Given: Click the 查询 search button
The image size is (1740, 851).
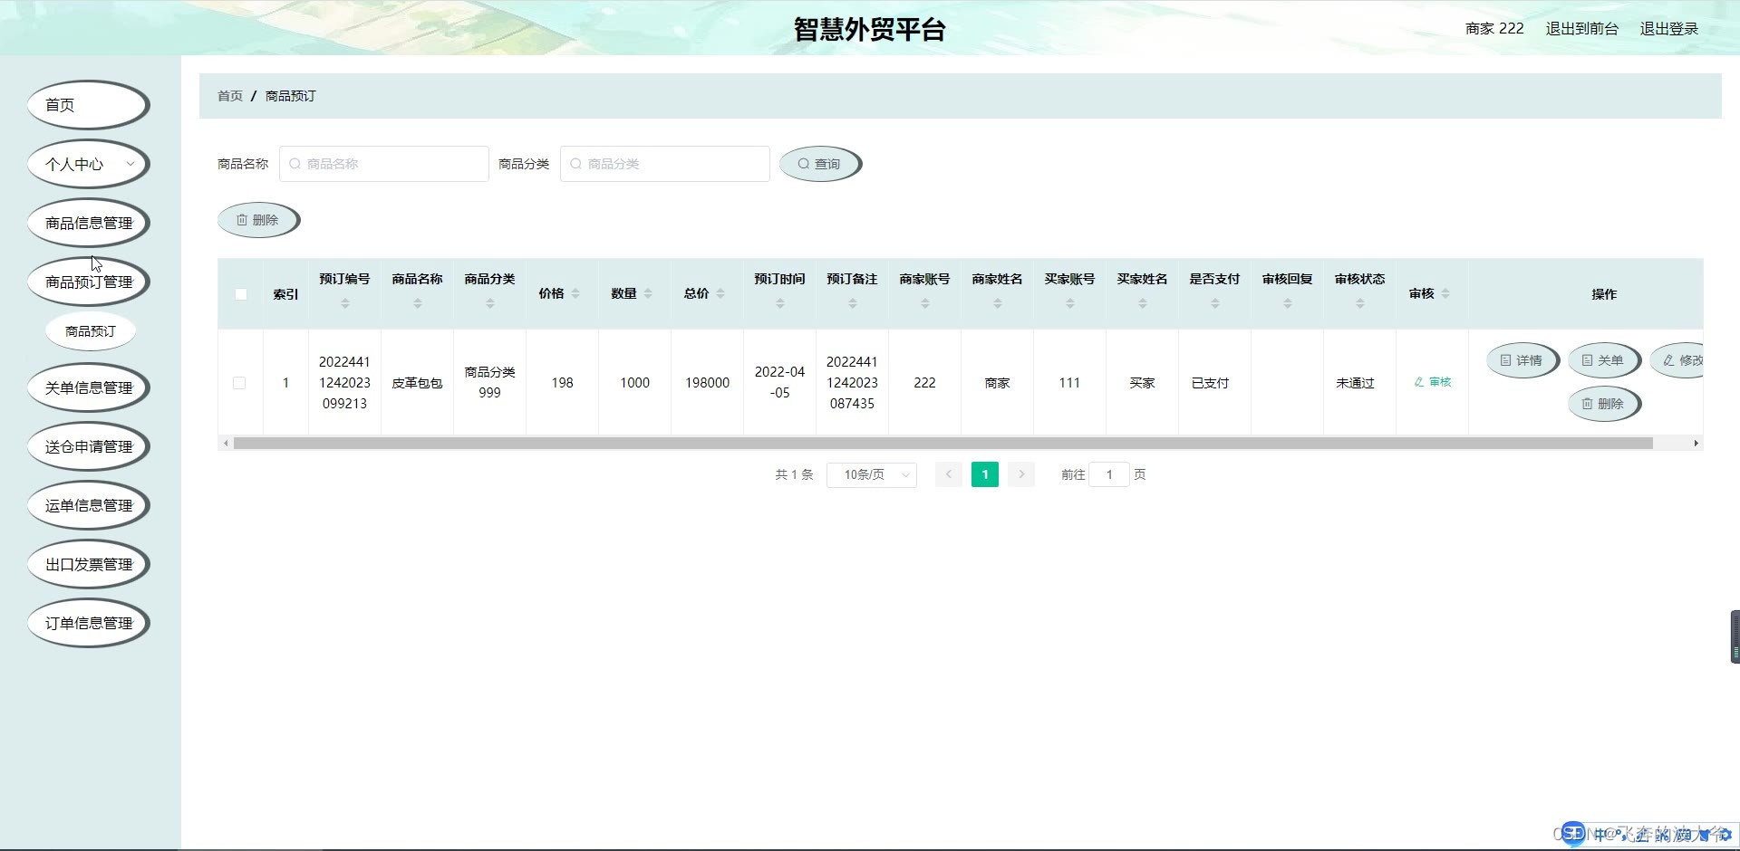Looking at the screenshot, I should (x=819, y=164).
